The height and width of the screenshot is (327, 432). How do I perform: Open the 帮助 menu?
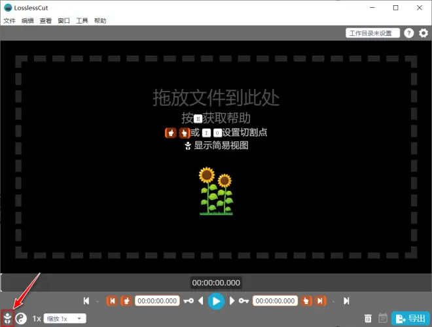point(100,21)
